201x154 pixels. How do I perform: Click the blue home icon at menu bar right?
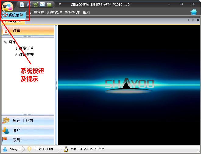(194, 12)
